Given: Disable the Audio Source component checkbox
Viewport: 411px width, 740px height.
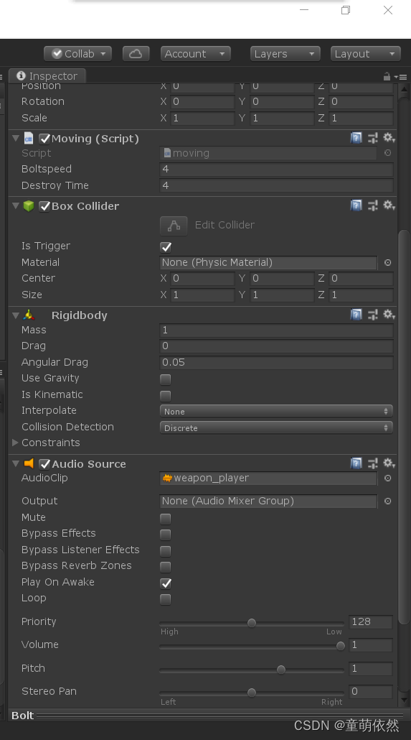Looking at the screenshot, I should pyautogui.click(x=44, y=464).
